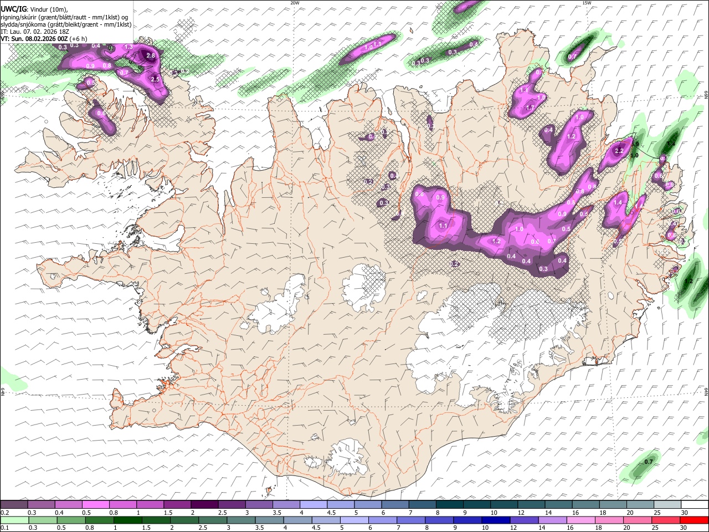Click the dark teal 8 swatch in top legend row
The height and width of the screenshot is (532, 709).
(449, 505)
